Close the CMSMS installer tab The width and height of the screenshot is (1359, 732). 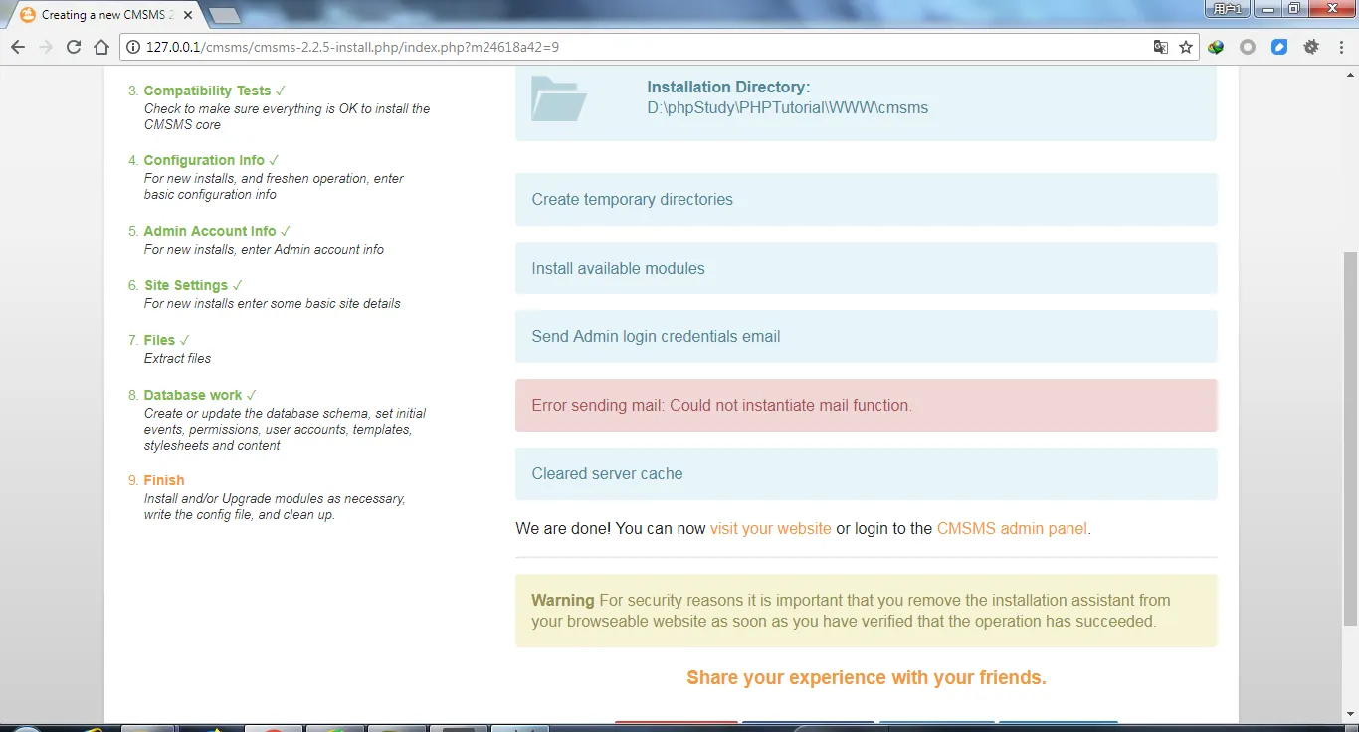point(188,15)
